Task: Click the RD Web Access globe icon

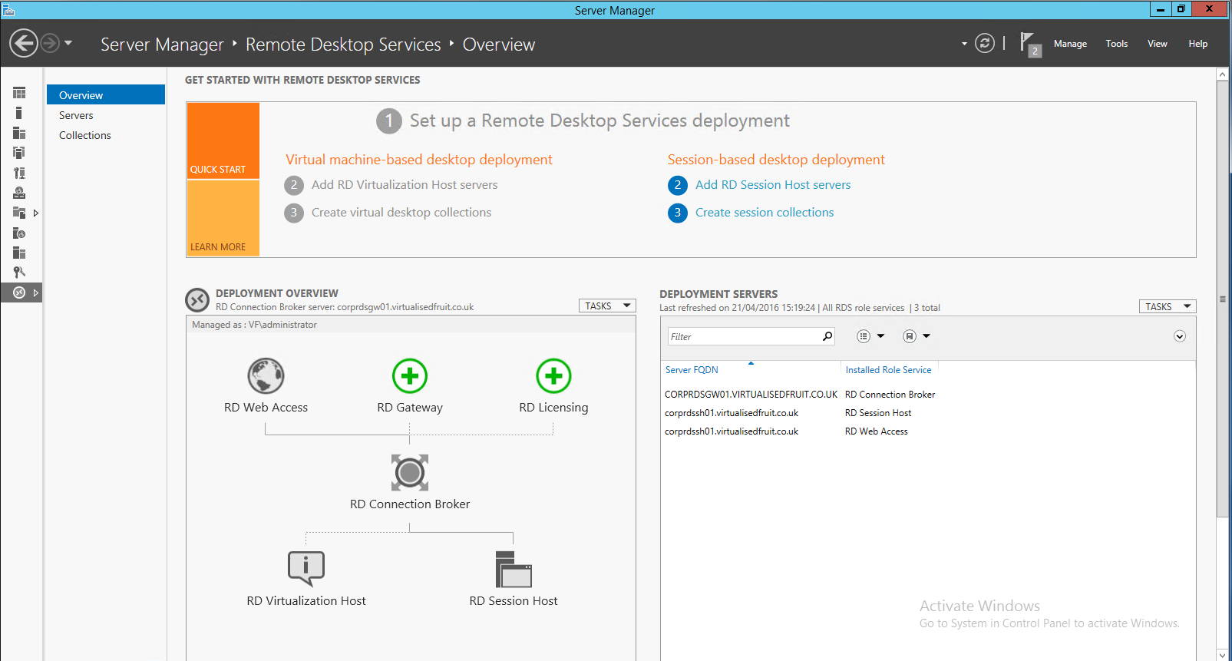Action: click(266, 376)
